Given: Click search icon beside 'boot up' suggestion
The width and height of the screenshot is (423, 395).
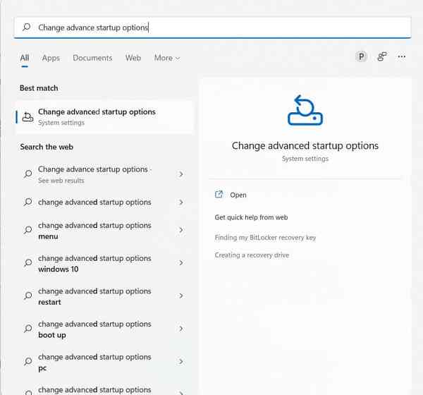Looking at the screenshot, I should tap(27, 329).
